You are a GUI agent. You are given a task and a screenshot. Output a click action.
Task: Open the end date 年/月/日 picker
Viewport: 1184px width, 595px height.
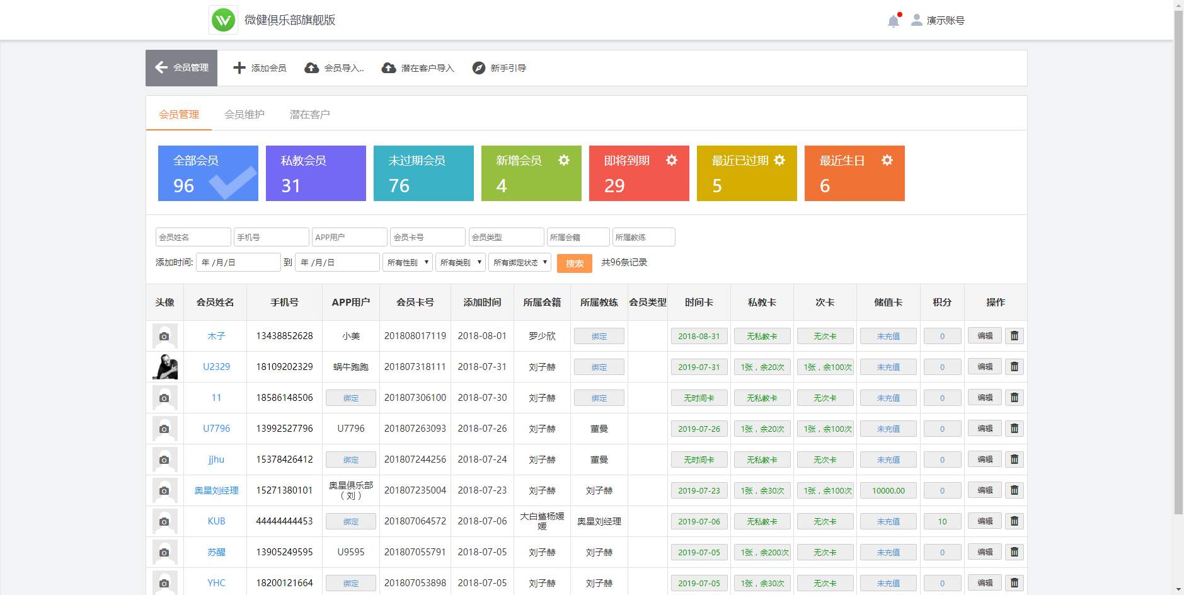(x=338, y=262)
